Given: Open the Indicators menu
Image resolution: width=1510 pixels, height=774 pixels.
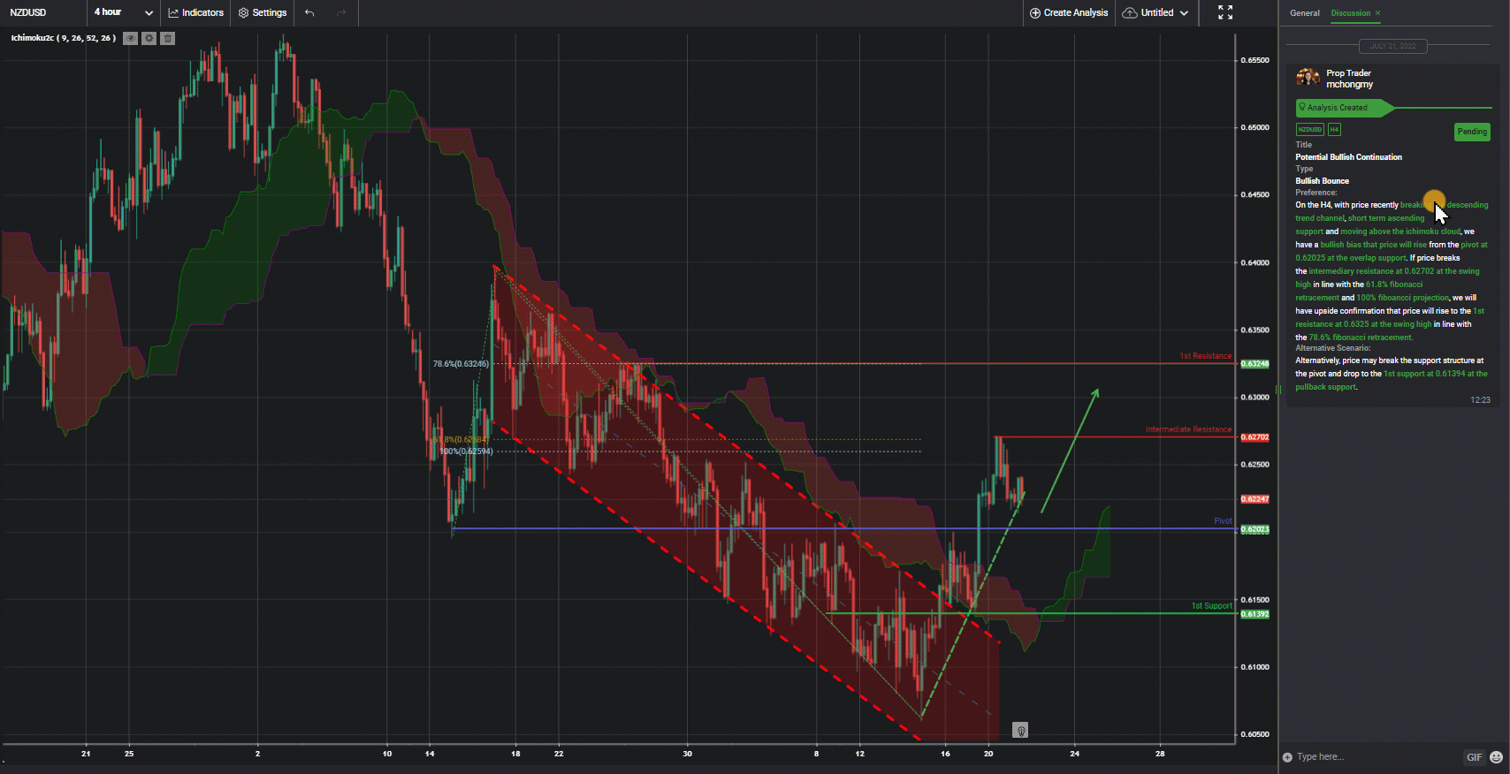Looking at the screenshot, I should [x=195, y=12].
